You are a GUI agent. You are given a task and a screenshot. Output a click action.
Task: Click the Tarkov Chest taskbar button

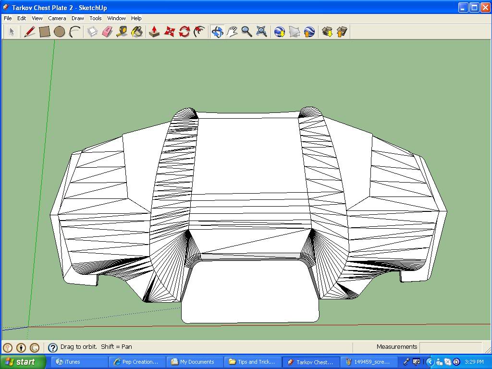(x=311, y=362)
